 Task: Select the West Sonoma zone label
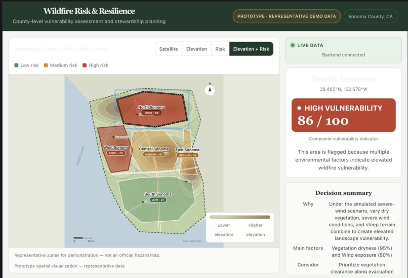(x=116, y=147)
